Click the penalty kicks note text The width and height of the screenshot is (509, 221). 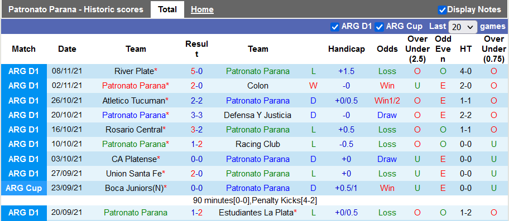[255, 200]
